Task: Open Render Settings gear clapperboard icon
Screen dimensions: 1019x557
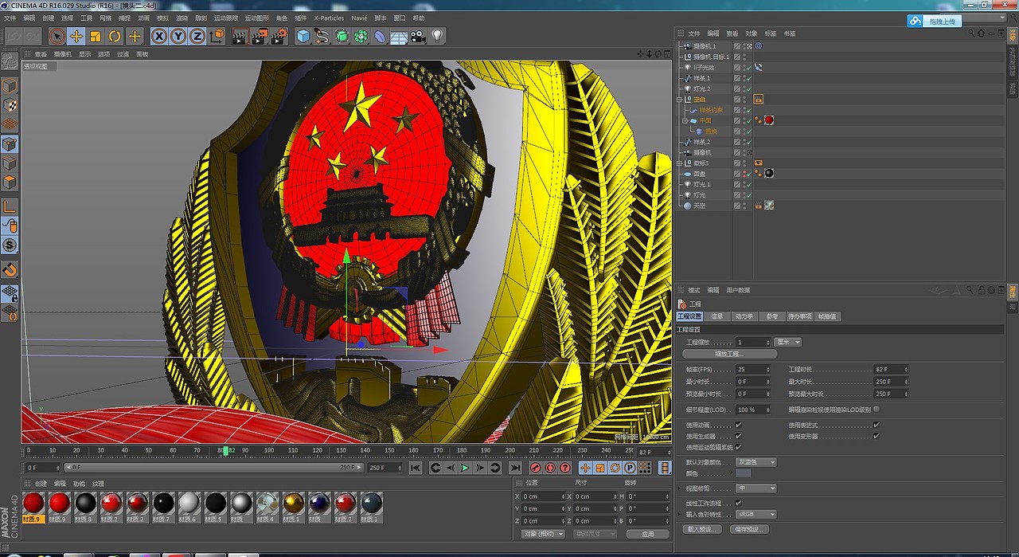Action: coord(279,36)
